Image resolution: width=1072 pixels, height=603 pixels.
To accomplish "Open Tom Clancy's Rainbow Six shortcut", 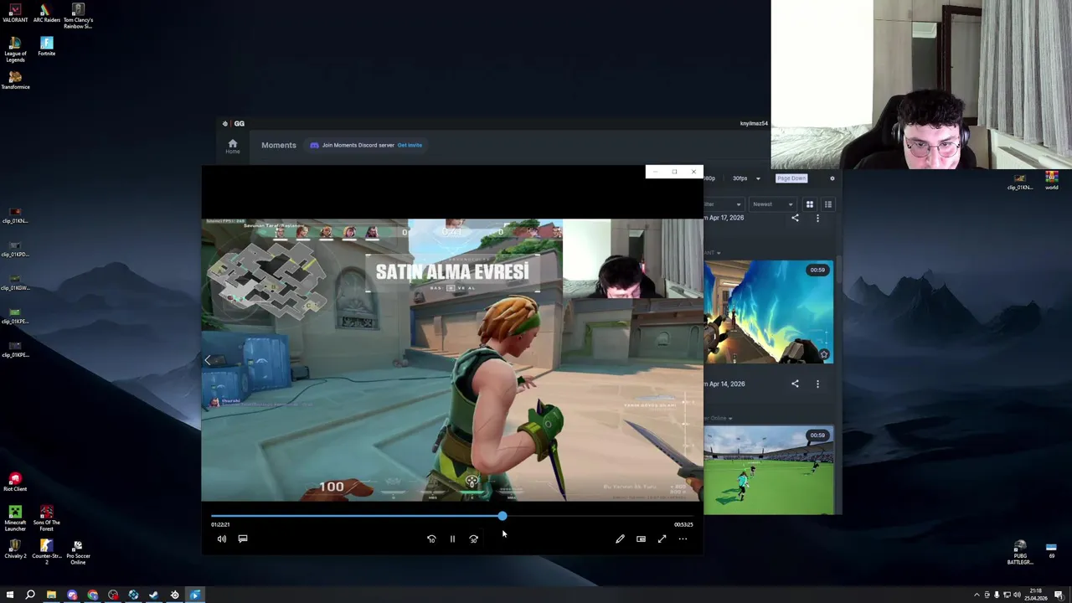I will coord(78,17).
